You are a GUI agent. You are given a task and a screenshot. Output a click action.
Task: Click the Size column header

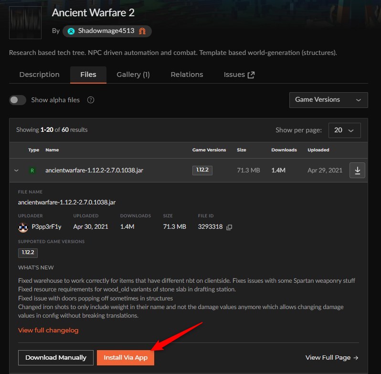click(241, 150)
